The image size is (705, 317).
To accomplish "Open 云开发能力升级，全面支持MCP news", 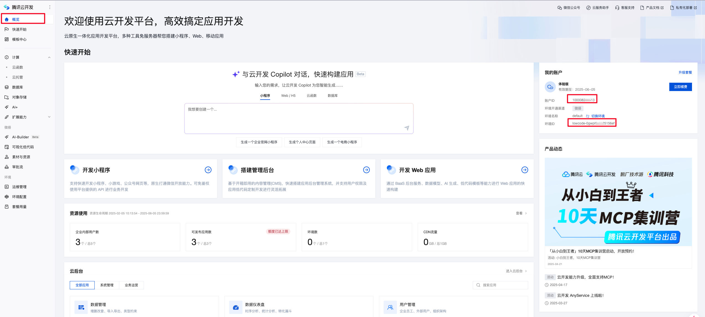I will point(585,277).
